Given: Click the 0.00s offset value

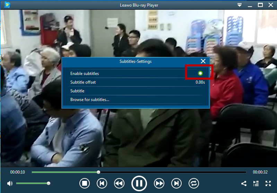Looking at the screenshot, I should click(x=200, y=82).
